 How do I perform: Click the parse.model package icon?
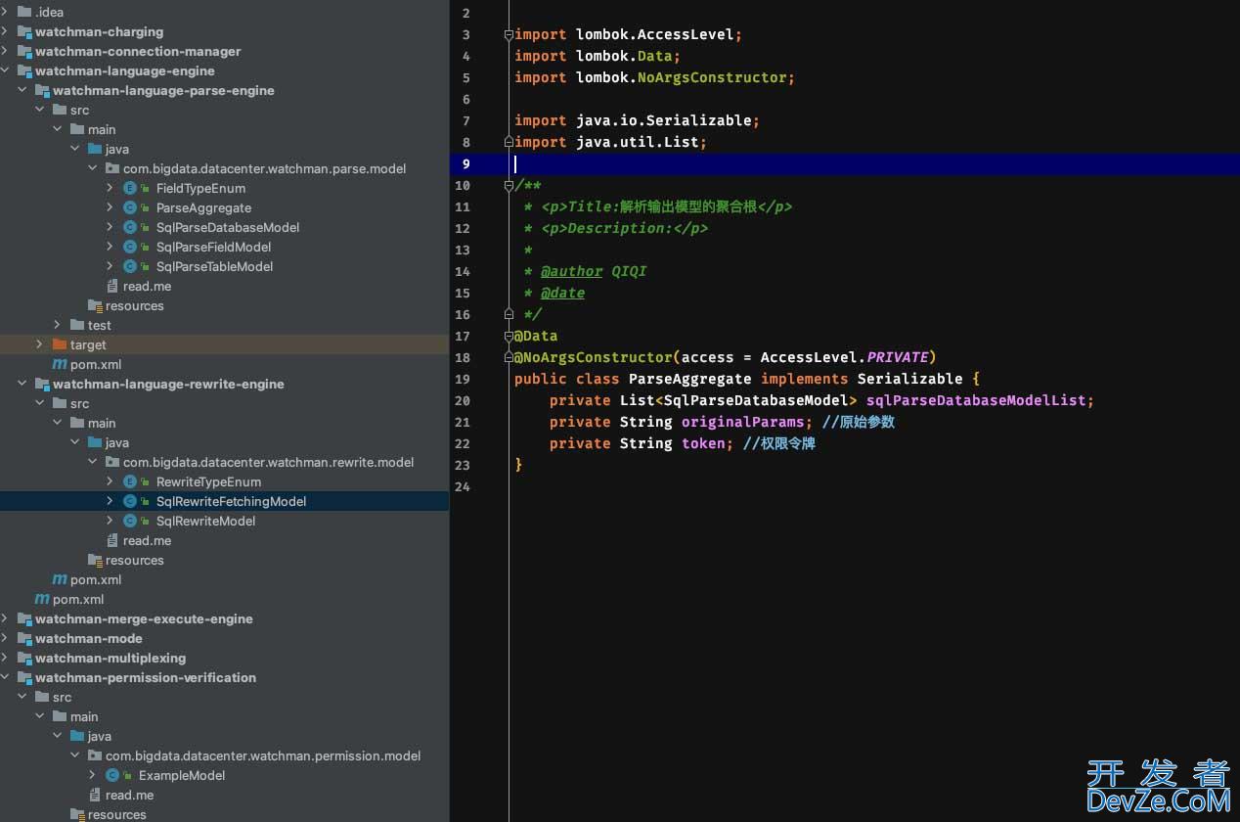tap(112, 168)
